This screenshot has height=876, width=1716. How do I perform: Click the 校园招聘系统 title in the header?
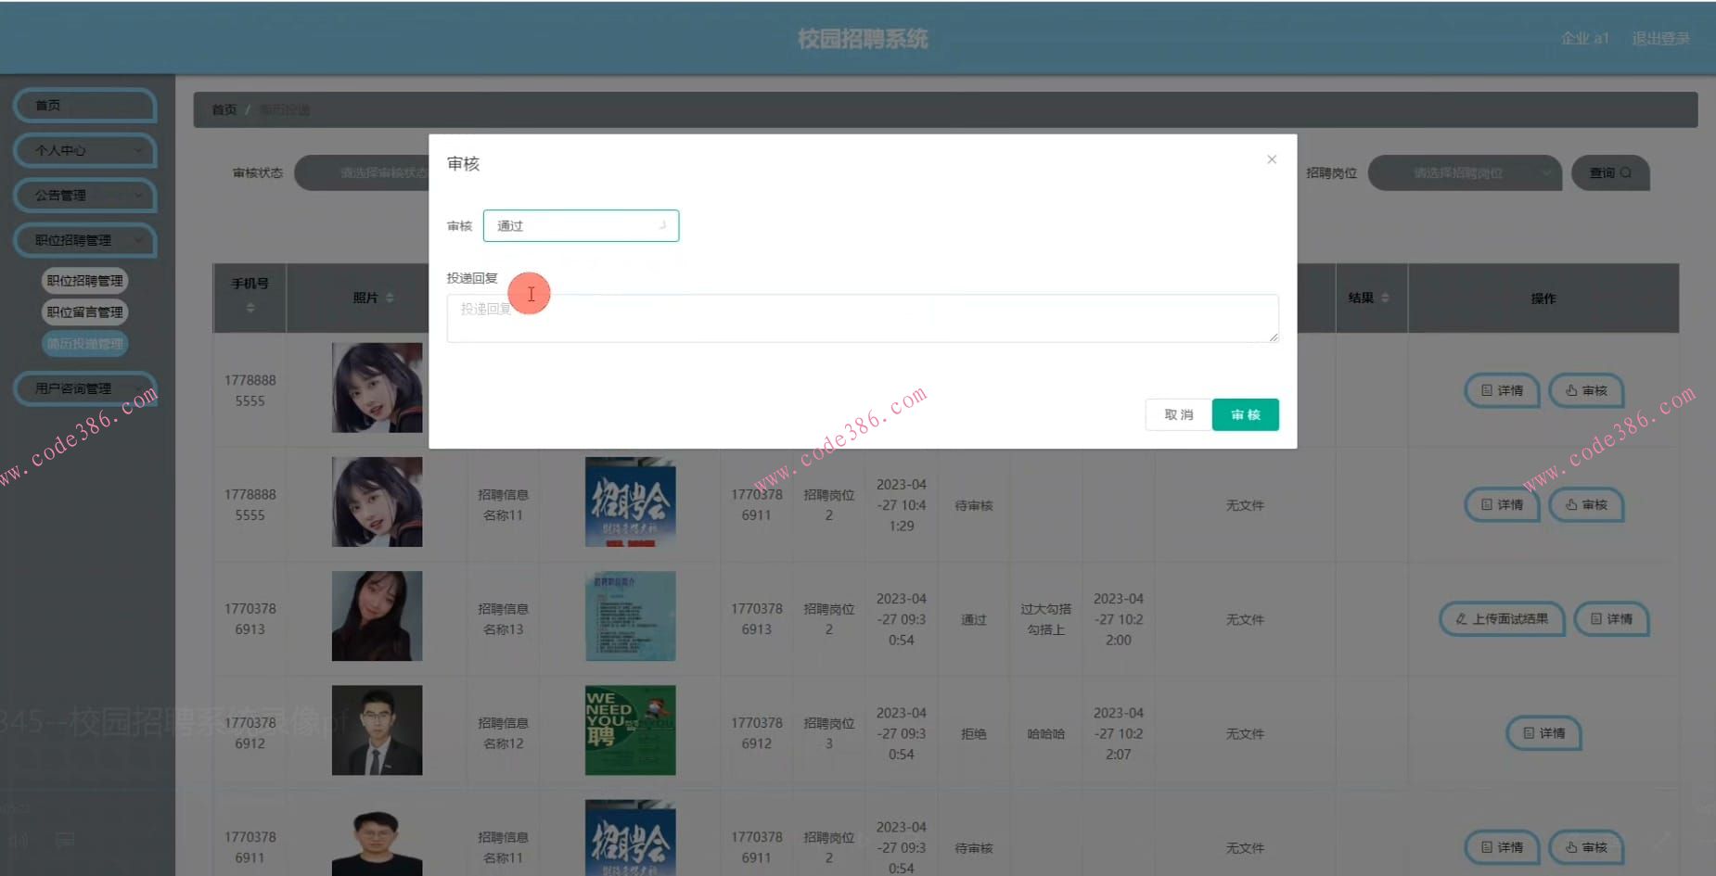tap(863, 39)
